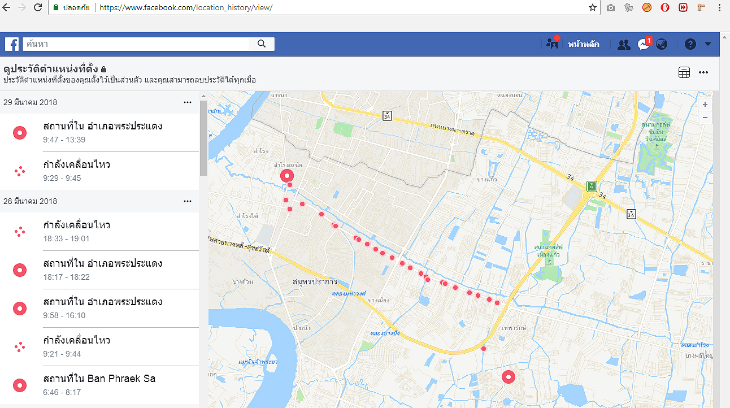Click place marker icon beside 9:58 - 16:10
This screenshot has width=730, height=408.
(x=20, y=309)
